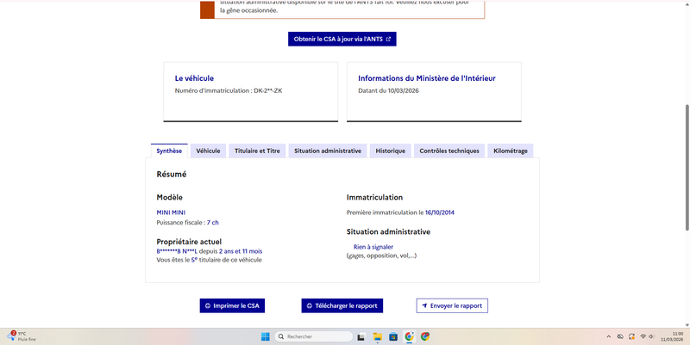Click Télécharger le rapport button
The width and height of the screenshot is (690, 345).
point(342,305)
